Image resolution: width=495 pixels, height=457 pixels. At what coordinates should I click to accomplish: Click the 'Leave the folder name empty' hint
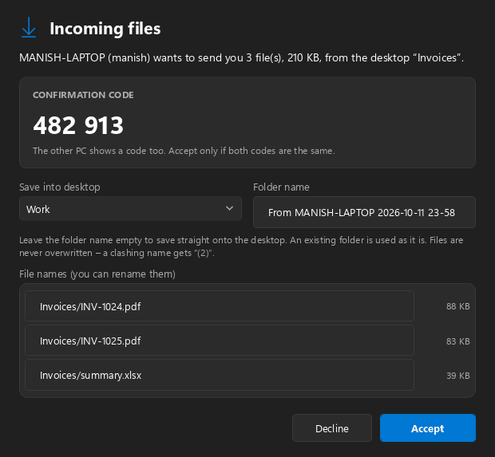241,246
